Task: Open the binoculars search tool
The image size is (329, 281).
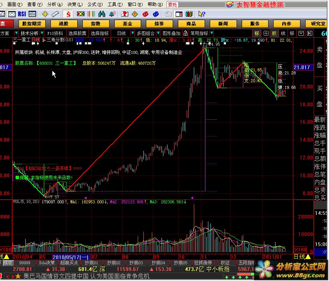Action: pos(101,14)
